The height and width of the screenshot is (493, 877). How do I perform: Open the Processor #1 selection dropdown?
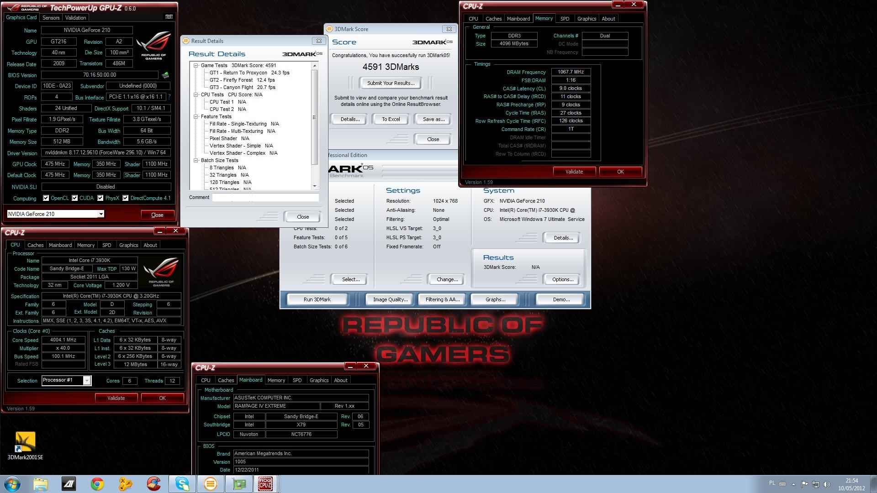[x=66, y=380]
